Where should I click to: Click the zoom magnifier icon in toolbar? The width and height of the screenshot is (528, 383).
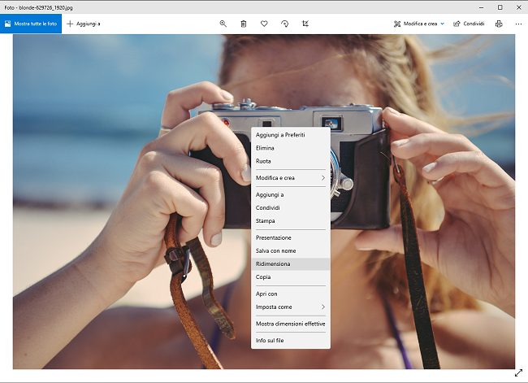[223, 24]
